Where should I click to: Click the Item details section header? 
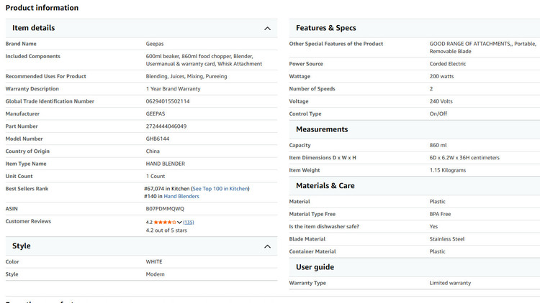coord(141,28)
